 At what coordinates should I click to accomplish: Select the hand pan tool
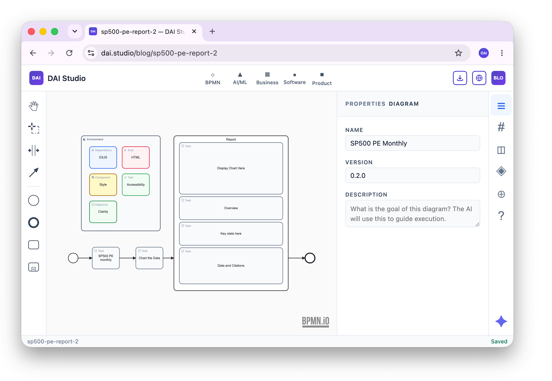pos(34,106)
